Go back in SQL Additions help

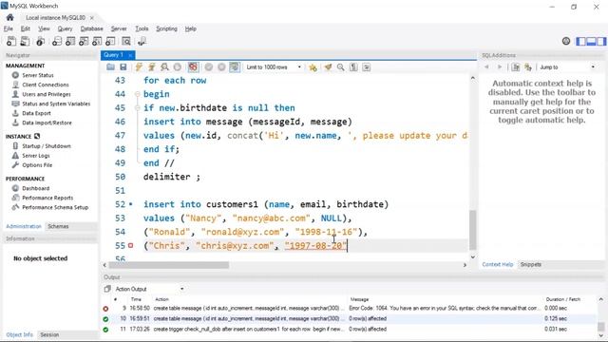coord(486,67)
